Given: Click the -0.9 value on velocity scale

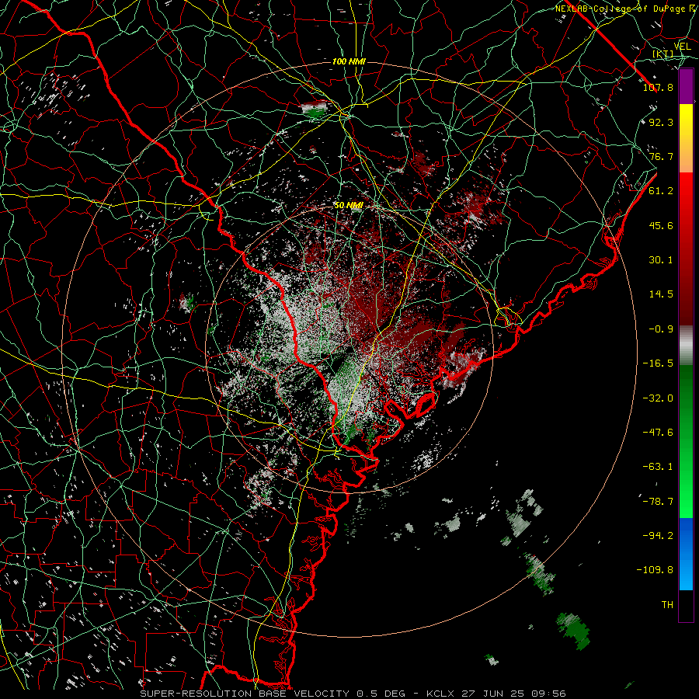Looking at the screenshot, I should click(x=661, y=329).
